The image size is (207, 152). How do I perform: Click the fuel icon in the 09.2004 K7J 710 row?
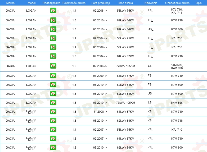[53, 38]
